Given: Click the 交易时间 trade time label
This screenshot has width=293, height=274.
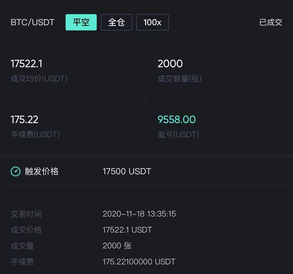Looking at the screenshot, I should point(26,214).
